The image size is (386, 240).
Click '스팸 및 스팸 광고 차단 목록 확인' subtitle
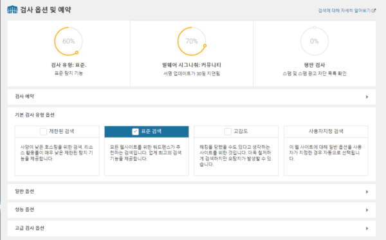[315, 73]
